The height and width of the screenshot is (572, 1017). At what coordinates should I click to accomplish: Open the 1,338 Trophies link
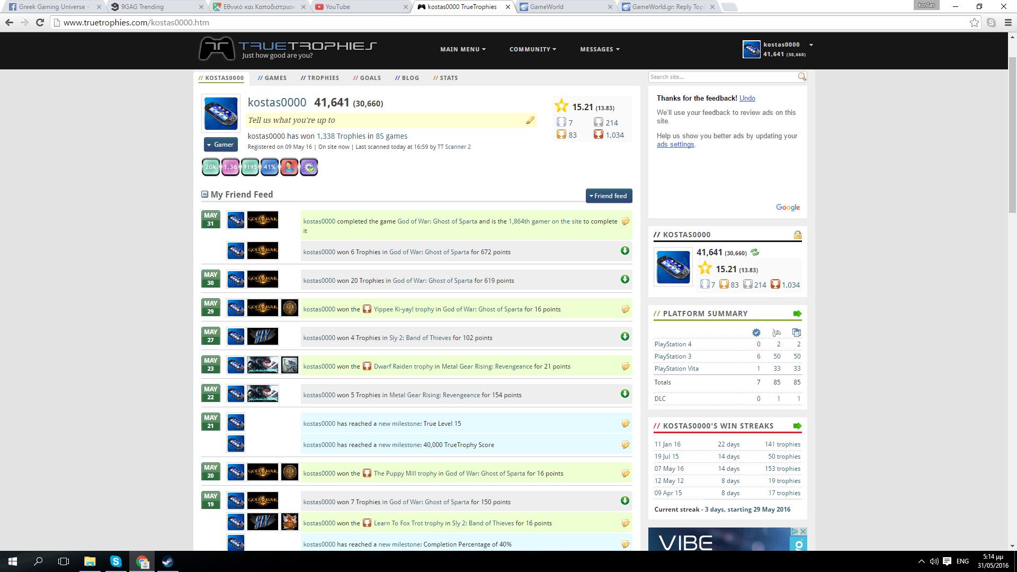pyautogui.click(x=341, y=136)
